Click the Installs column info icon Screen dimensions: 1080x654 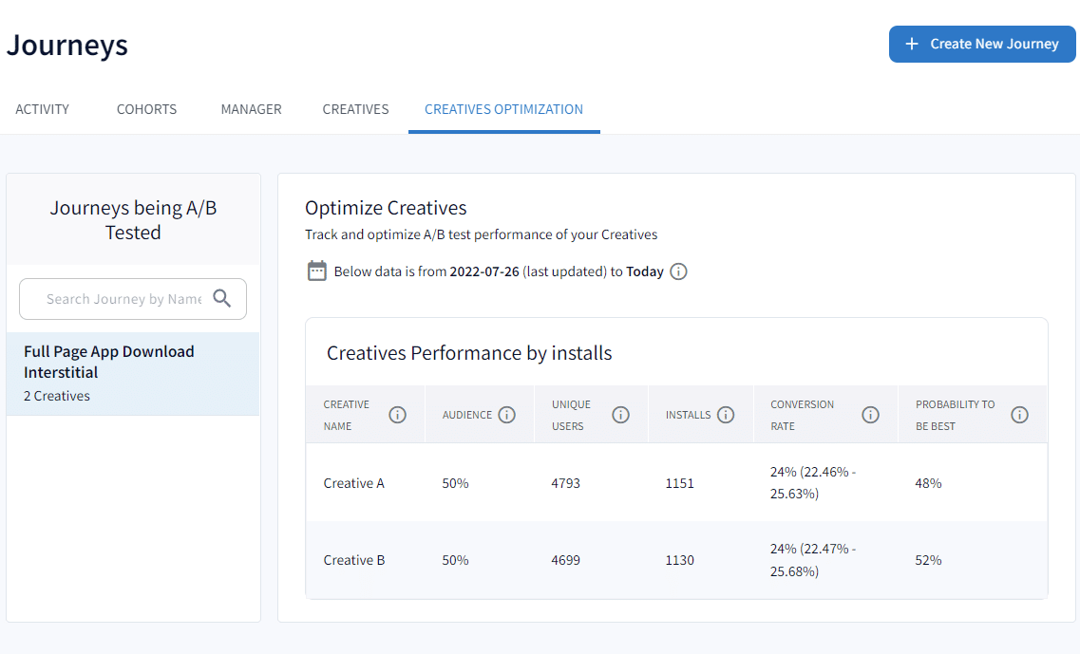point(726,415)
